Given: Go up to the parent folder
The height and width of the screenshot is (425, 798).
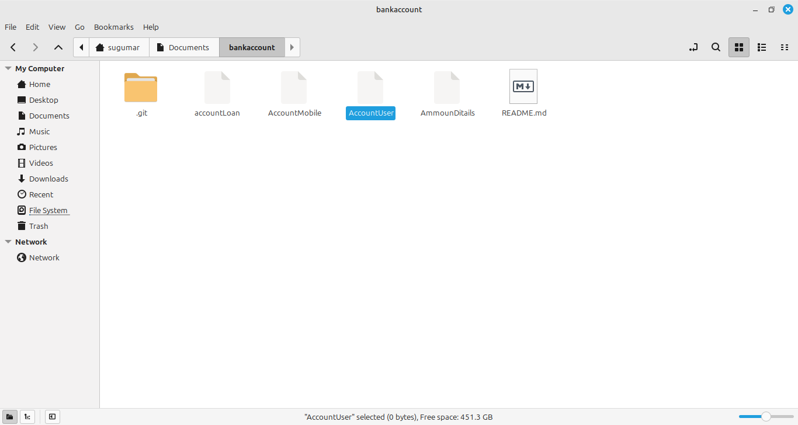Looking at the screenshot, I should 58,47.
